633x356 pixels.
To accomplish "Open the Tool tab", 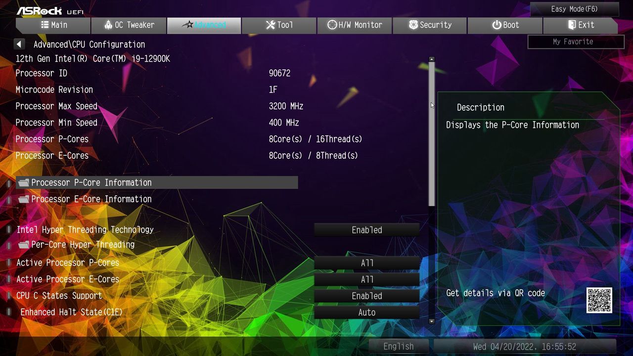I will point(279,25).
